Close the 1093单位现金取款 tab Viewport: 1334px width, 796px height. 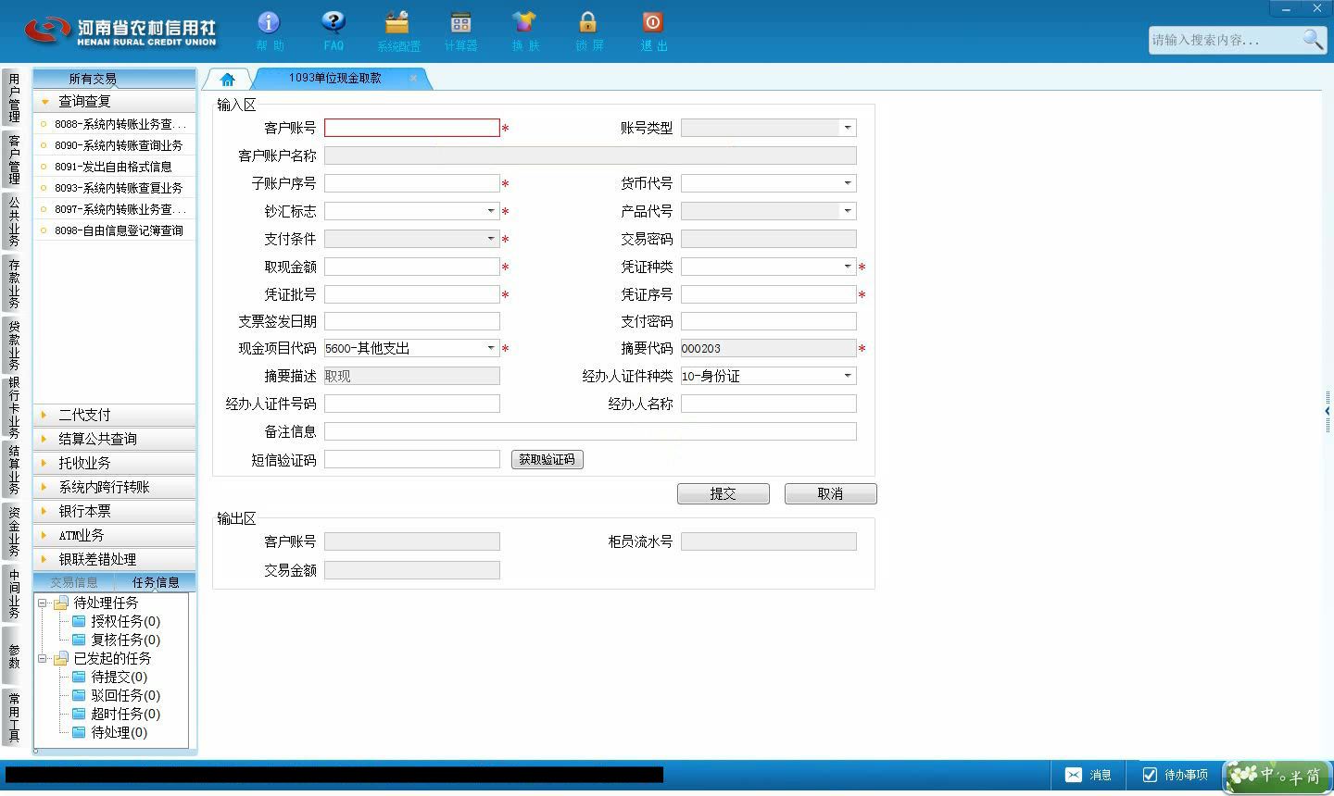(x=413, y=79)
